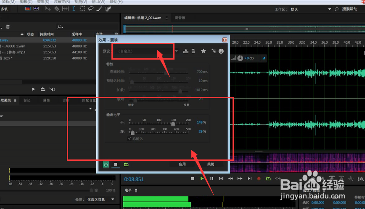Toggle the HUD pin icon

click(264, 58)
